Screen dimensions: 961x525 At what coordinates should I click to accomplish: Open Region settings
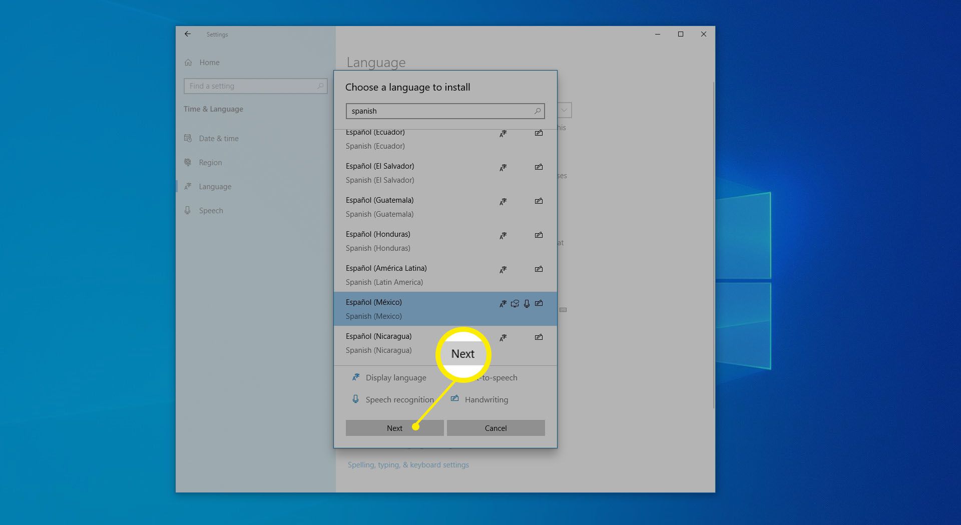pyautogui.click(x=210, y=163)
